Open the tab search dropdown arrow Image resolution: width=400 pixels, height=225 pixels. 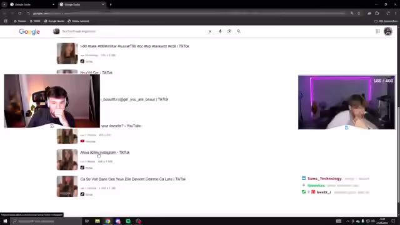(x=4, y=4)
